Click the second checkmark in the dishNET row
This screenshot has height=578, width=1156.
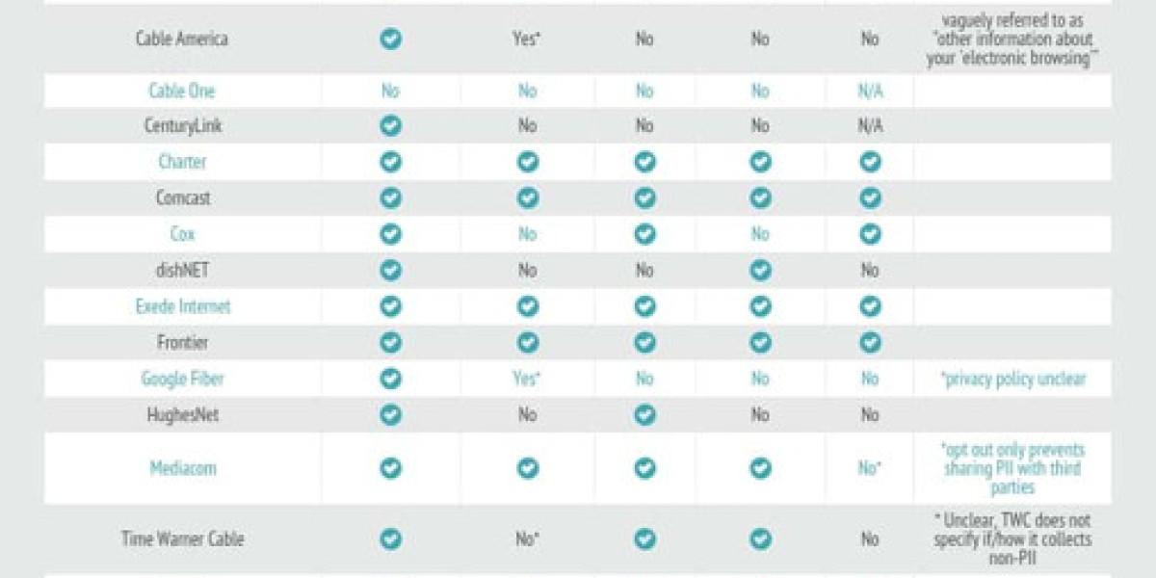point(760,271)
